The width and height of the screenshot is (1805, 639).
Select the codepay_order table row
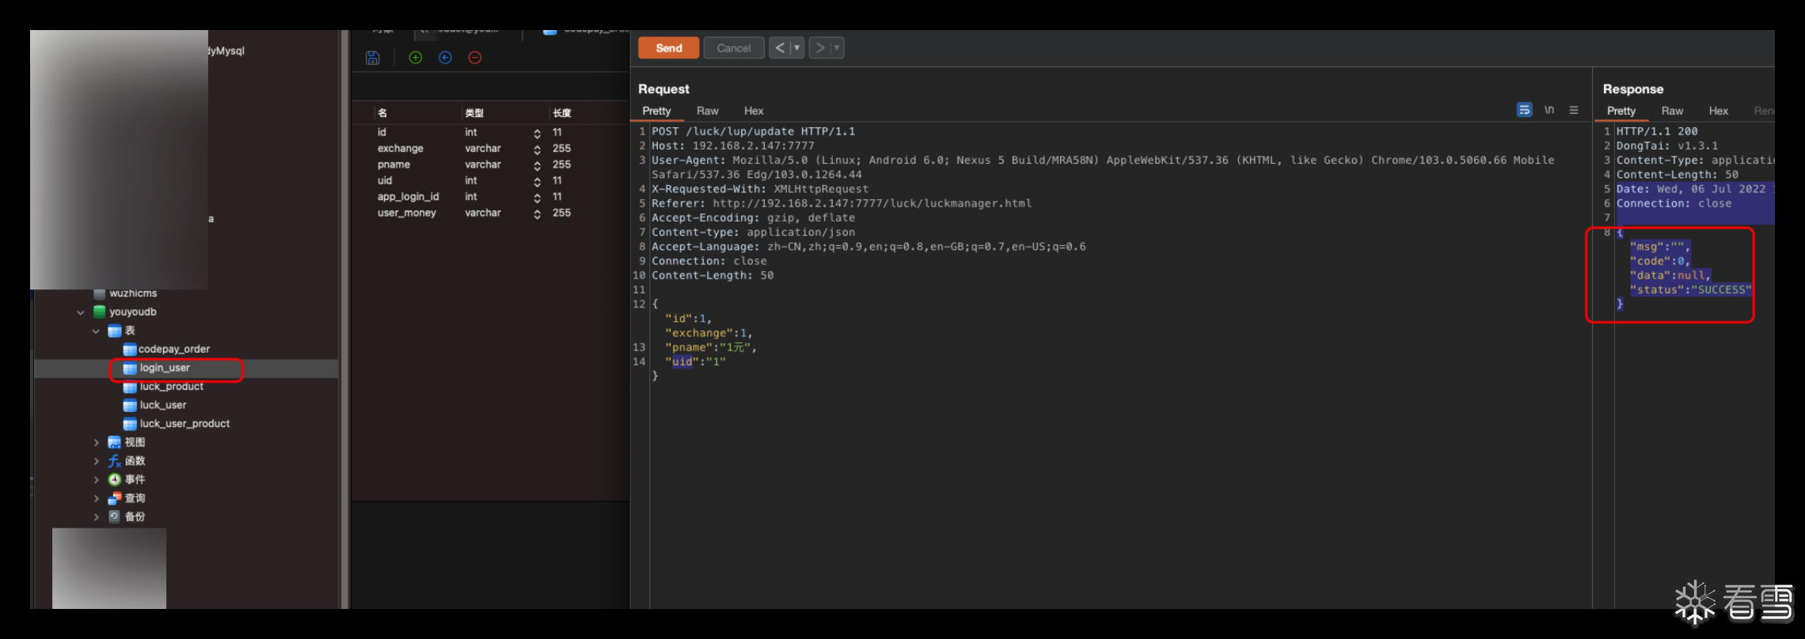[x=186, y=349]
